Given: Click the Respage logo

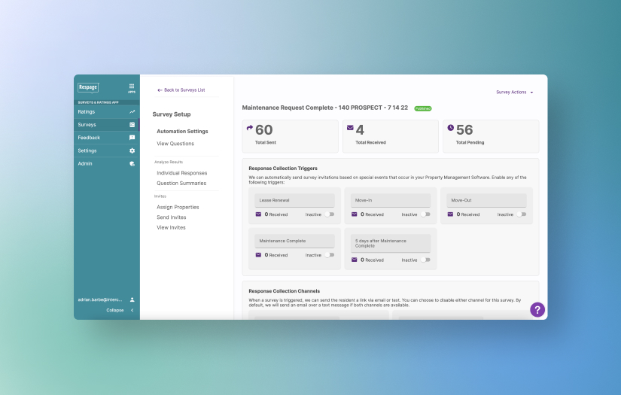Looking at the screenshot, I should click(x=88, y=87).
